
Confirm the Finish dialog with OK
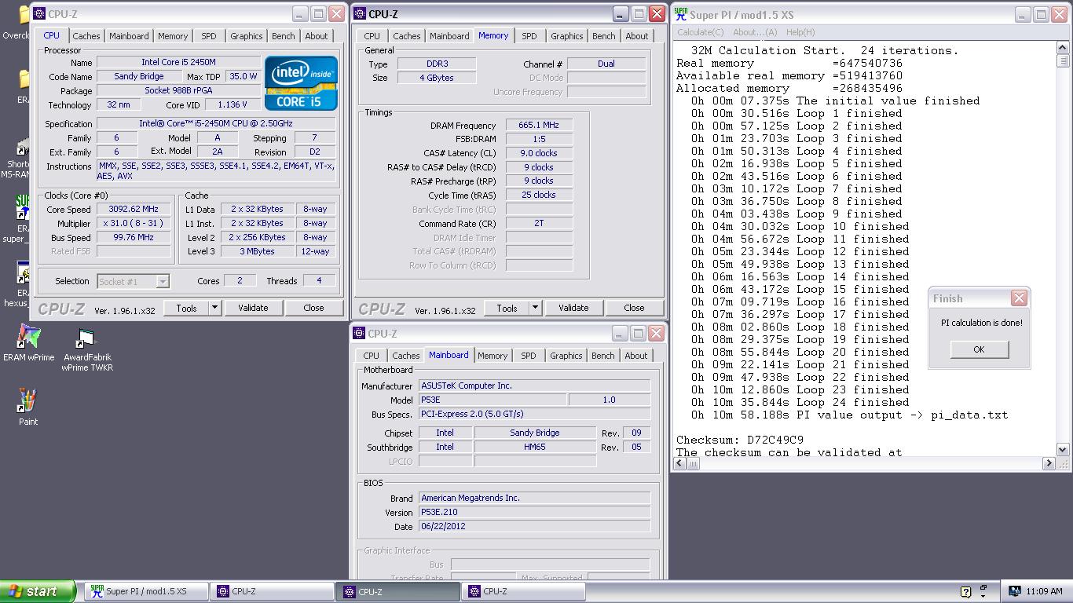(979, 349)
